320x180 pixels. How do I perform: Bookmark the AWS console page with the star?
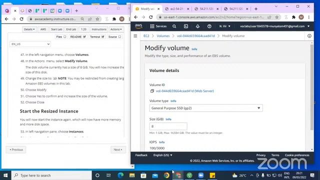tap(277, 17)
